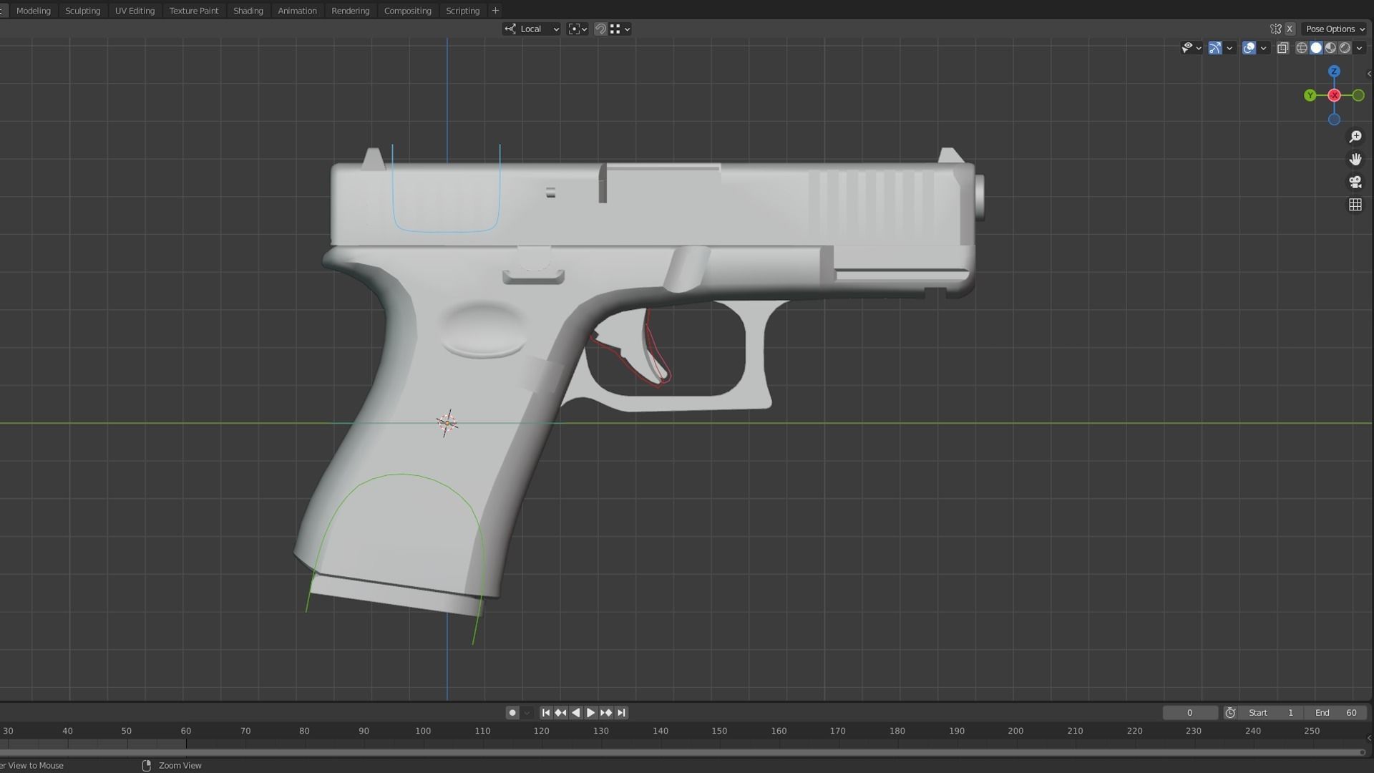Open the viewport shading settings dropdown
Screen dimensions: 1374x773
point(1360,47)
